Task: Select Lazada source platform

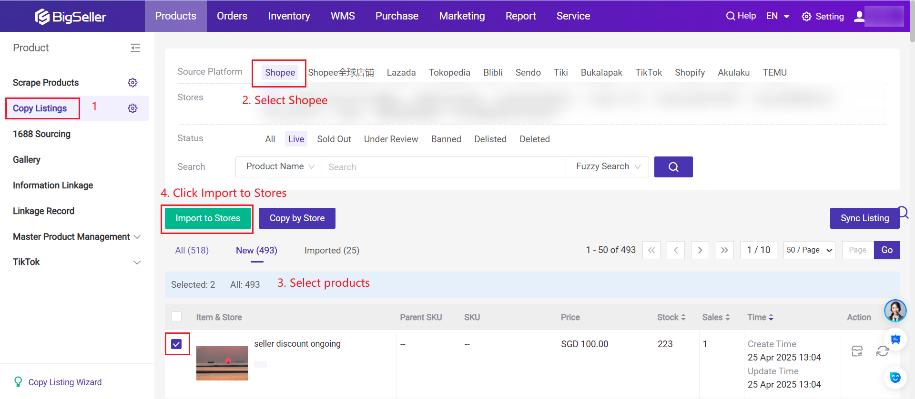Action: 401,72
